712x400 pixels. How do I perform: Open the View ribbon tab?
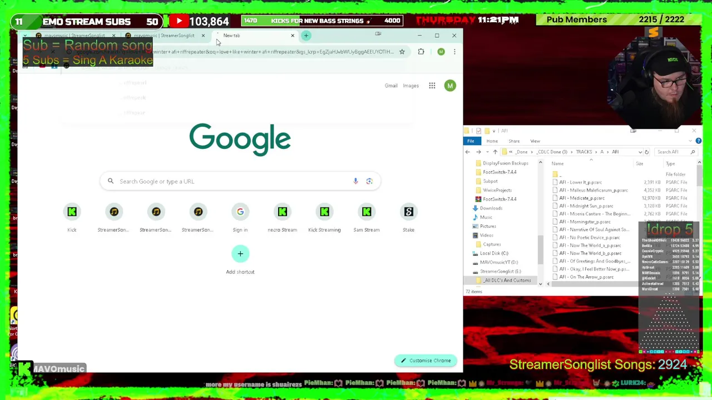tap(535, 141)
